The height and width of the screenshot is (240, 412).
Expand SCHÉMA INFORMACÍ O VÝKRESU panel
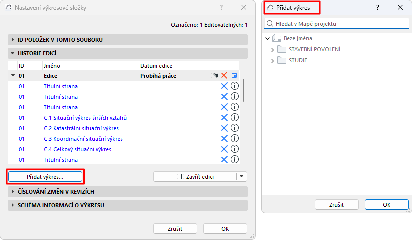[12, 205]
